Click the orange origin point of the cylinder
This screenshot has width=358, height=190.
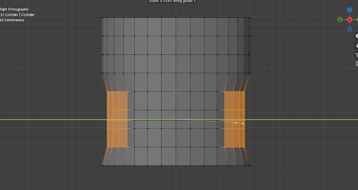[x=176, y=92]
